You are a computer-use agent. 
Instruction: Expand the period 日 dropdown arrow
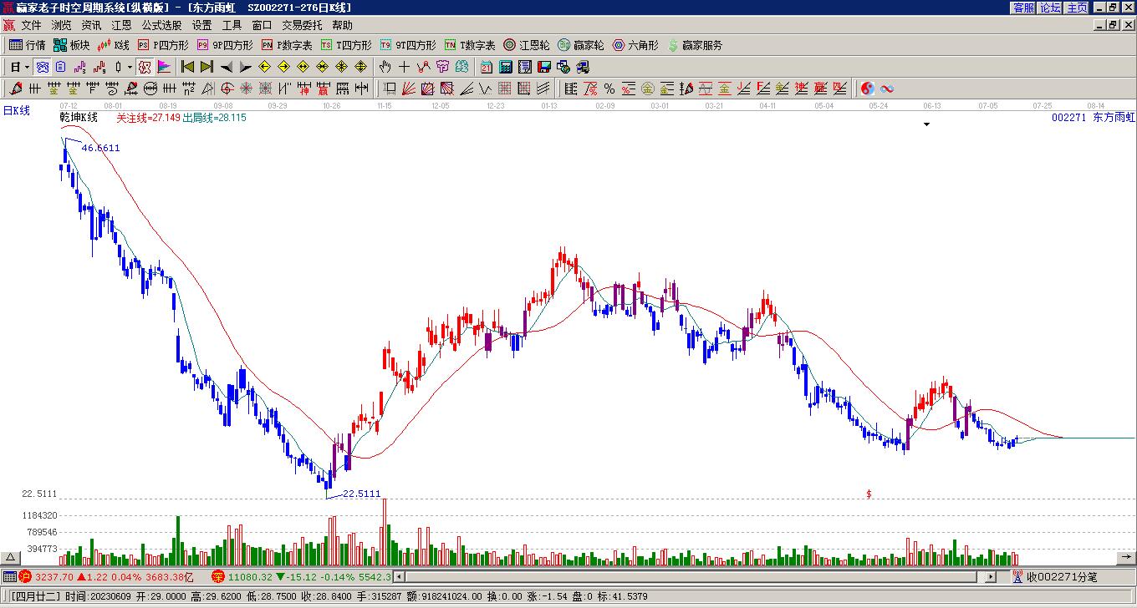pyautogui.click(x=27, y=67)
